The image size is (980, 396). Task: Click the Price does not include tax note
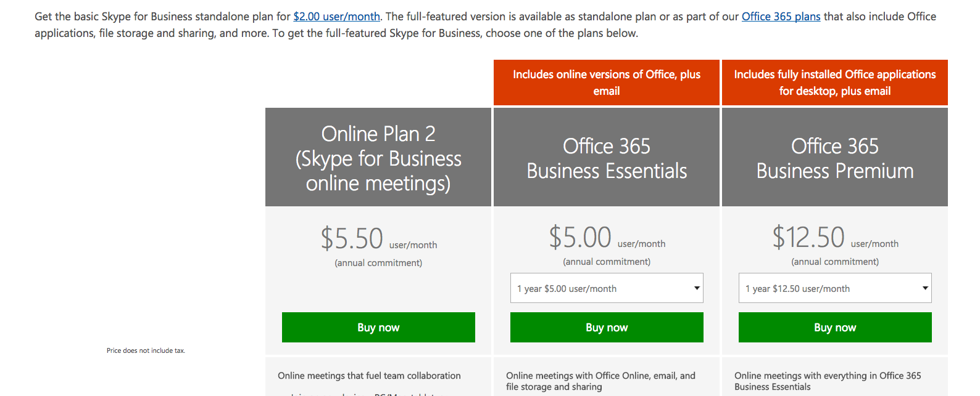[146, 350]
